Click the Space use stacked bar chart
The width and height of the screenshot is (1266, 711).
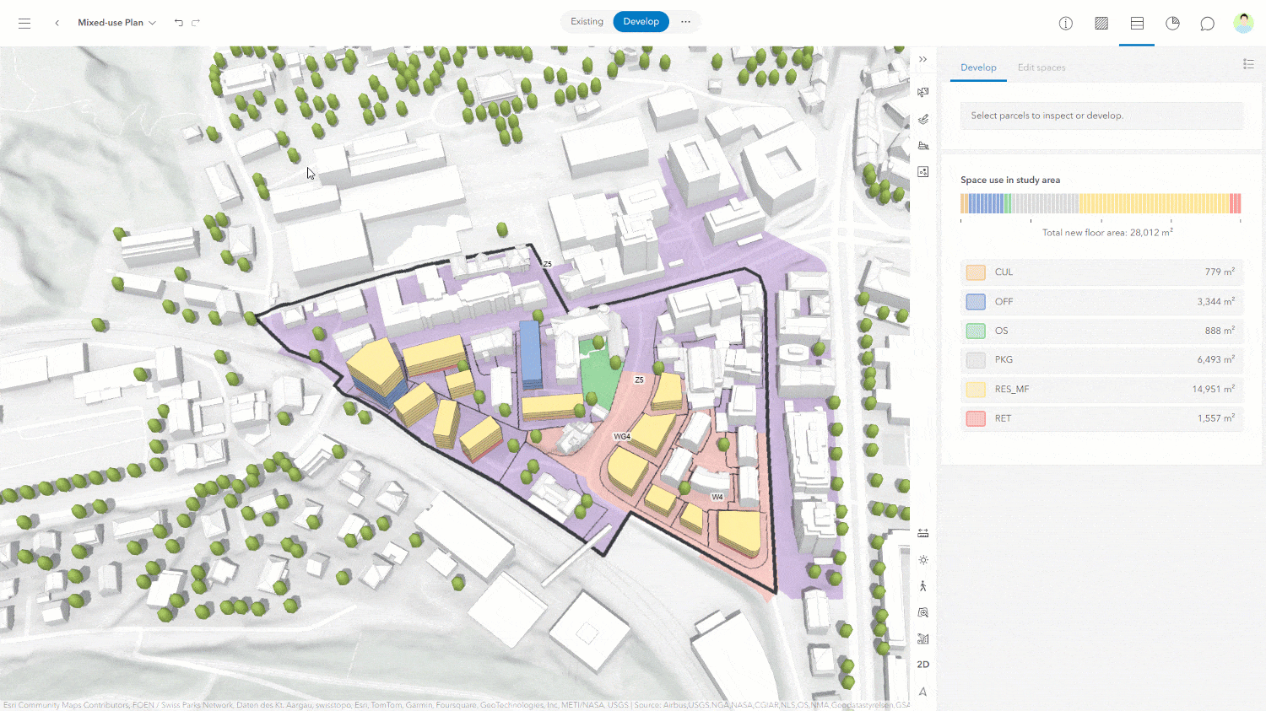[x=1100, y=202]
